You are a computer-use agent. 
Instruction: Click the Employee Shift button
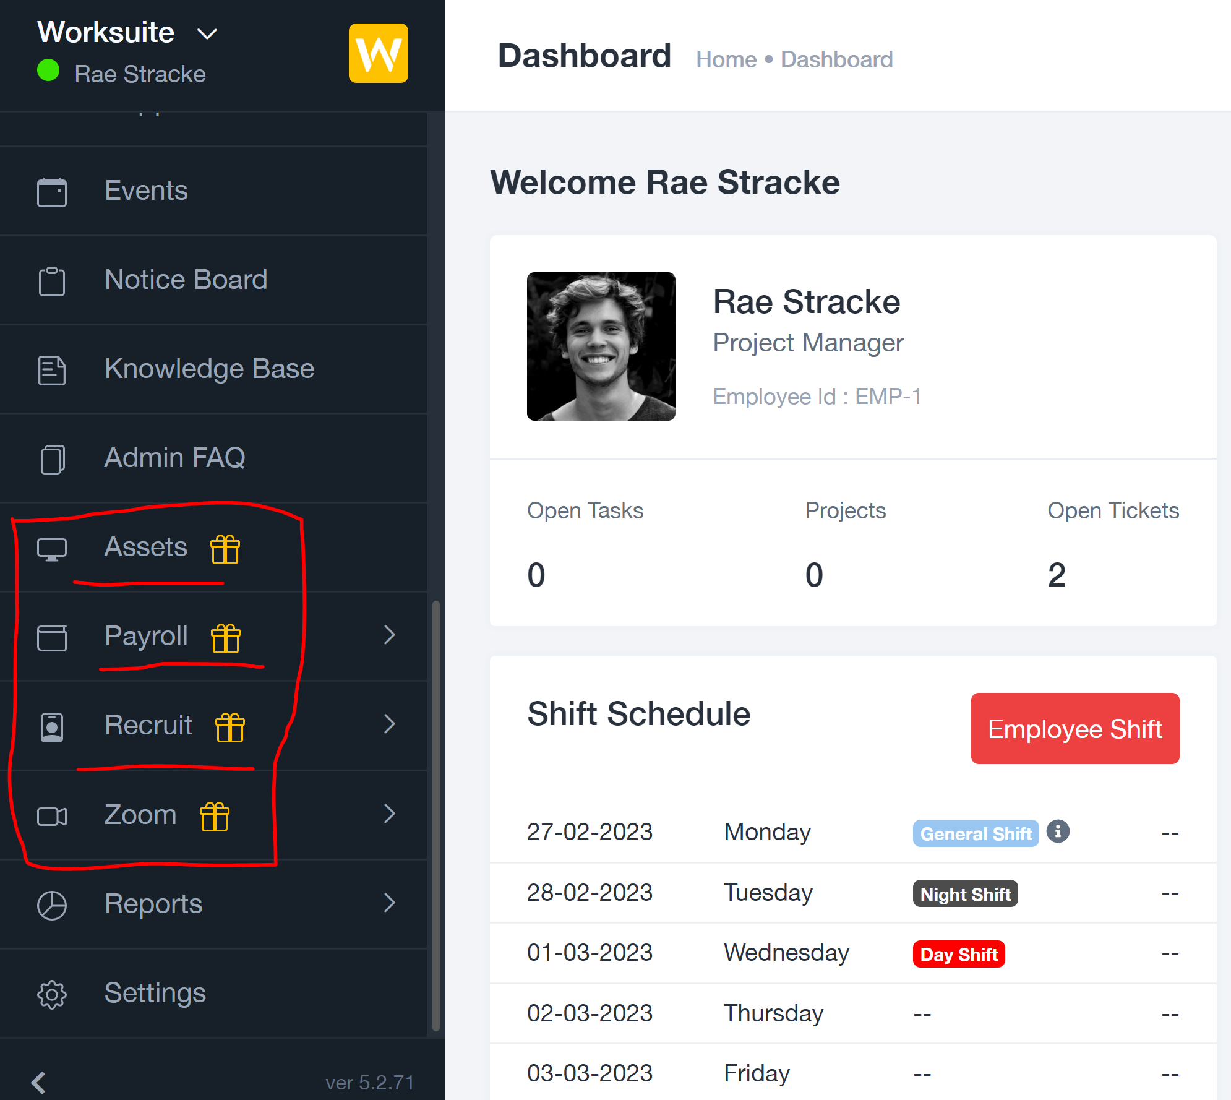click(x=1075, y=728)
